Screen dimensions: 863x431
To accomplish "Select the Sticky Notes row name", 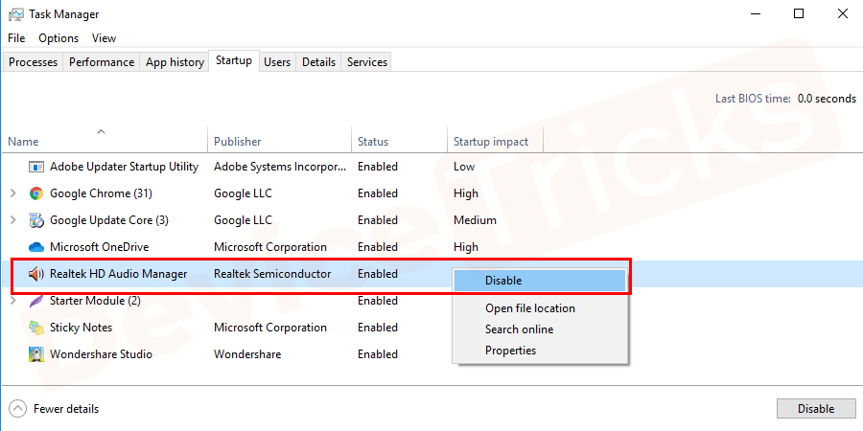I will (x=81, y=328).
